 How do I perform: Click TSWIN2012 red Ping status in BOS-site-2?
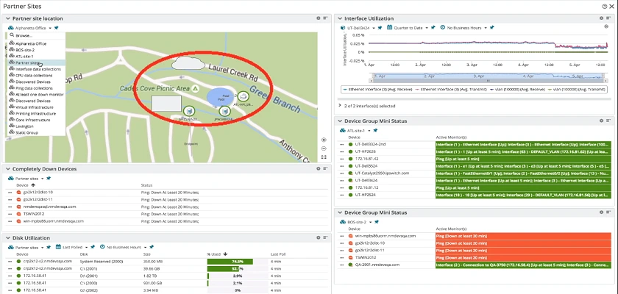coord(523,257)
